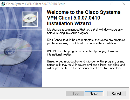
Task: Click the 'Unauthorized reproduction' paragraph
Action: pos(86,65)
